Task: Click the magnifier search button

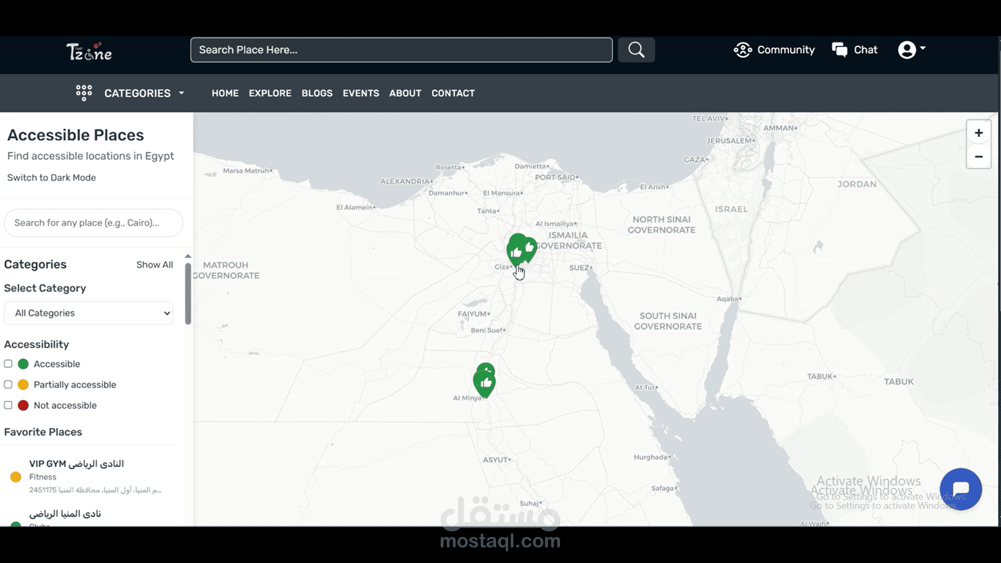Action: pos(636,50)
